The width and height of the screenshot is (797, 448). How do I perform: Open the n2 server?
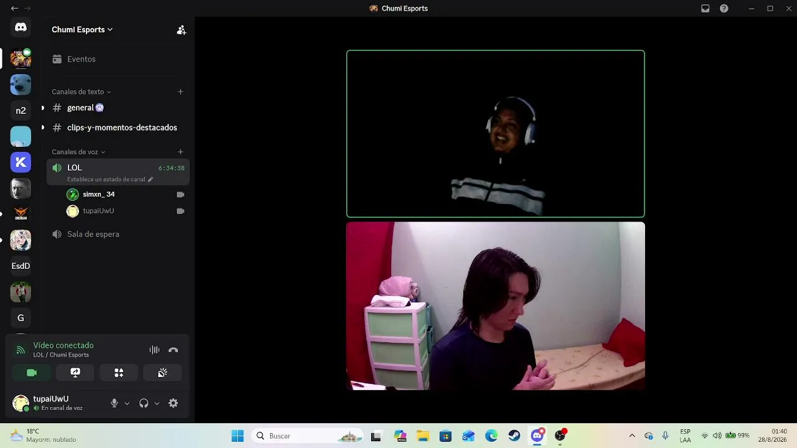pyautogui.click(x=21, y=110)
